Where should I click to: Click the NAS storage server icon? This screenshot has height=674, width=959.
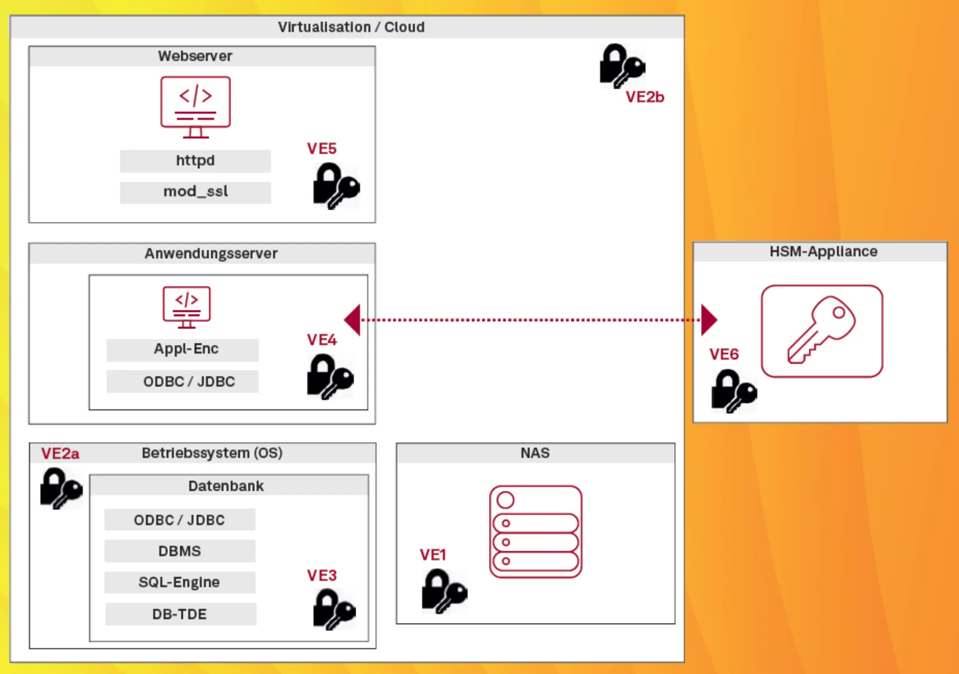[x=535, y=532]
